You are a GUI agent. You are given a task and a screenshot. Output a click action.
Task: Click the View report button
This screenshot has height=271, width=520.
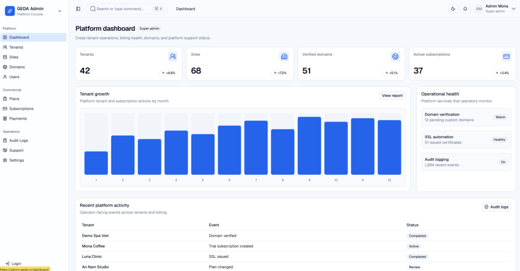pyautogui.click(x=392, y=96)
